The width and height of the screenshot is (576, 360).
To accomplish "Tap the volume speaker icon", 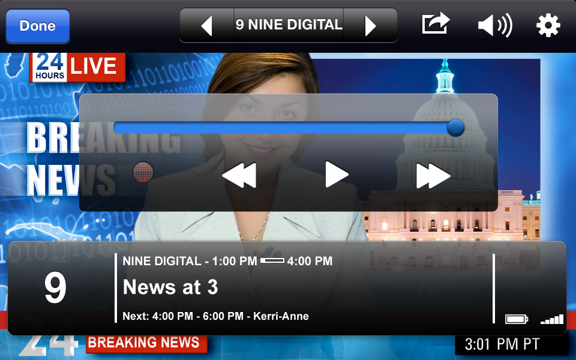I will pos(495,25).
